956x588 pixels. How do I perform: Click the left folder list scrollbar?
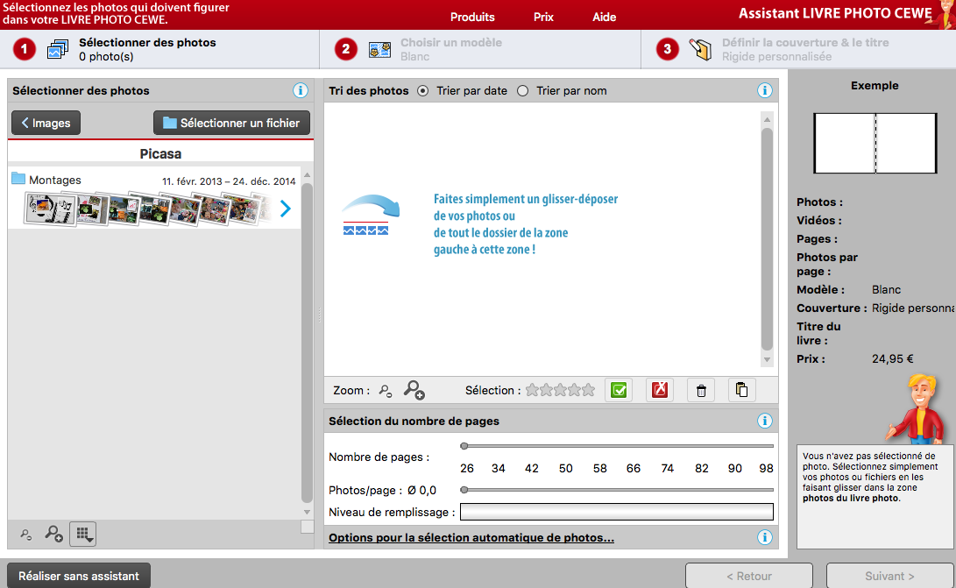tap(308, 342)
